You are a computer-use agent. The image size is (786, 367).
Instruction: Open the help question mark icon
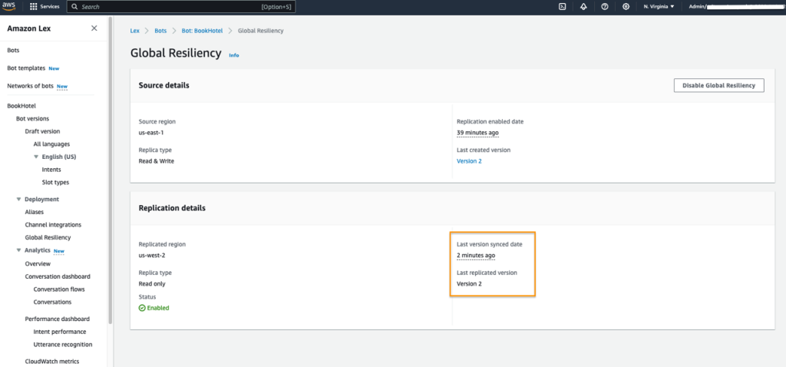point(605,7)
